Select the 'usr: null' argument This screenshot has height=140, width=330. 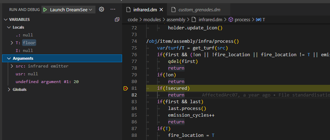[x=62, y=74]
